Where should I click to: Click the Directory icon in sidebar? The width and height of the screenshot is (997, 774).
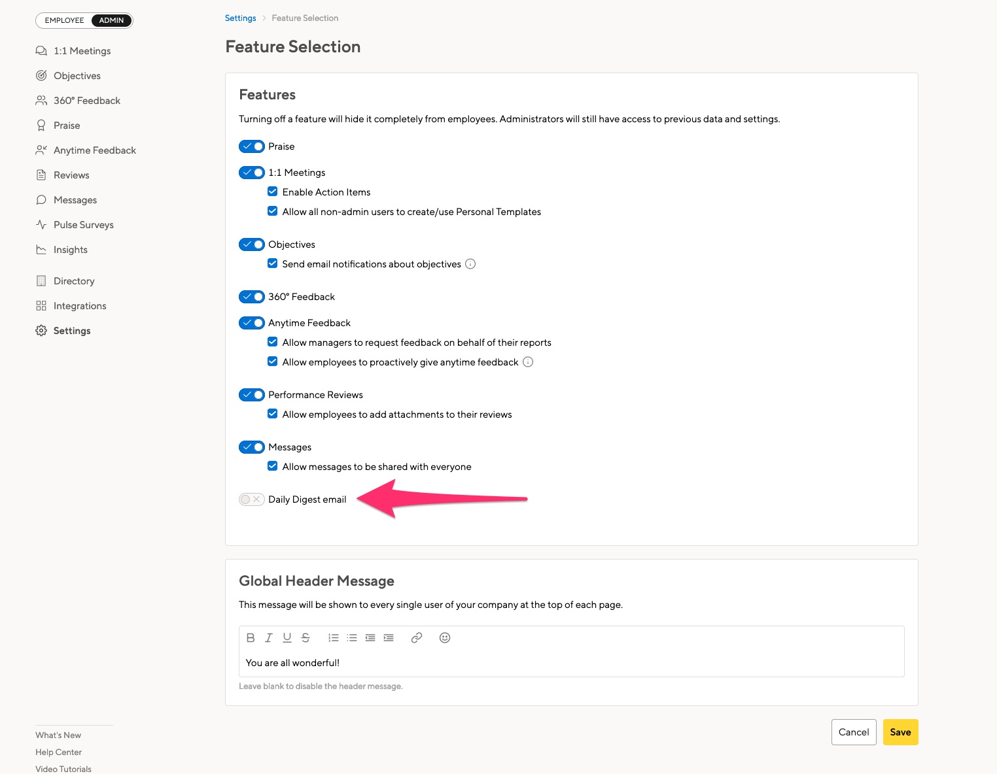[x=41, y=280]
